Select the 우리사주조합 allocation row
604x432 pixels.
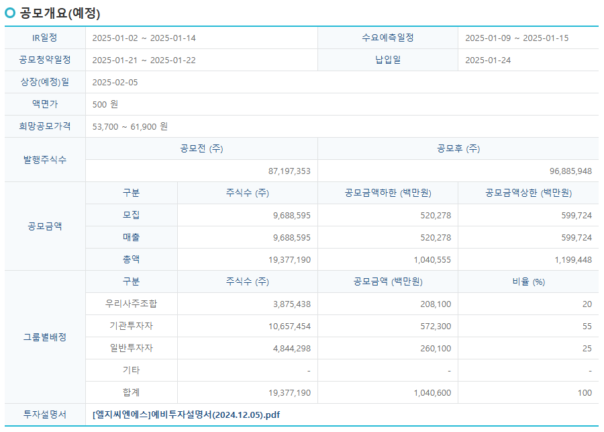tap(132, 304)
